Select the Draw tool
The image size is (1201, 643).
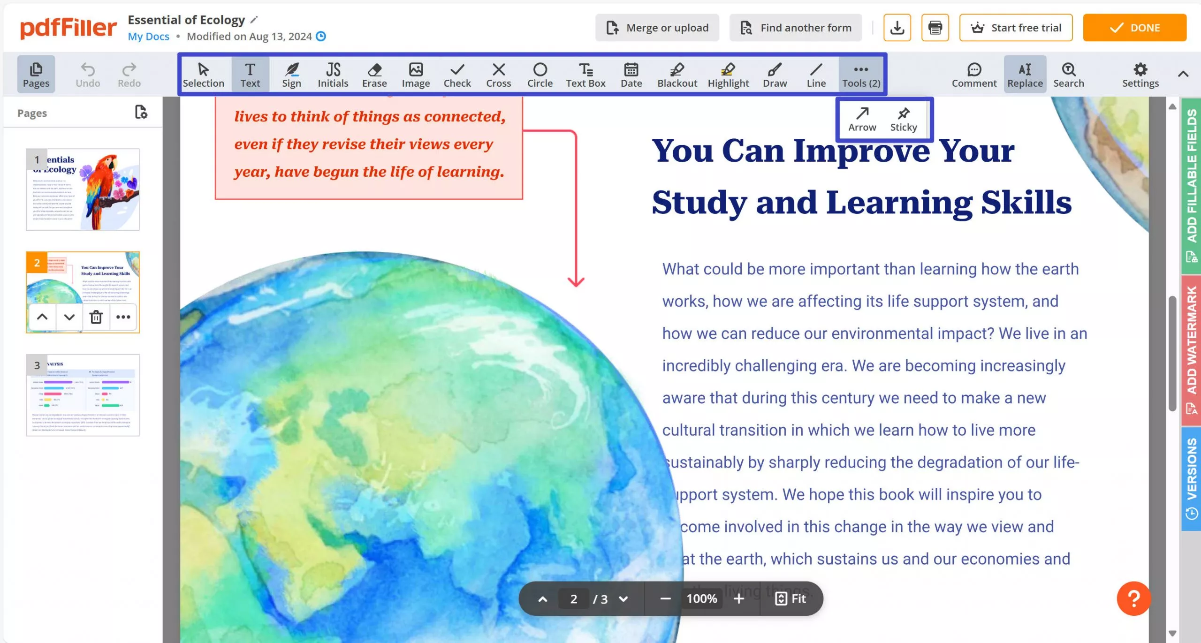[x=774, y=75]
